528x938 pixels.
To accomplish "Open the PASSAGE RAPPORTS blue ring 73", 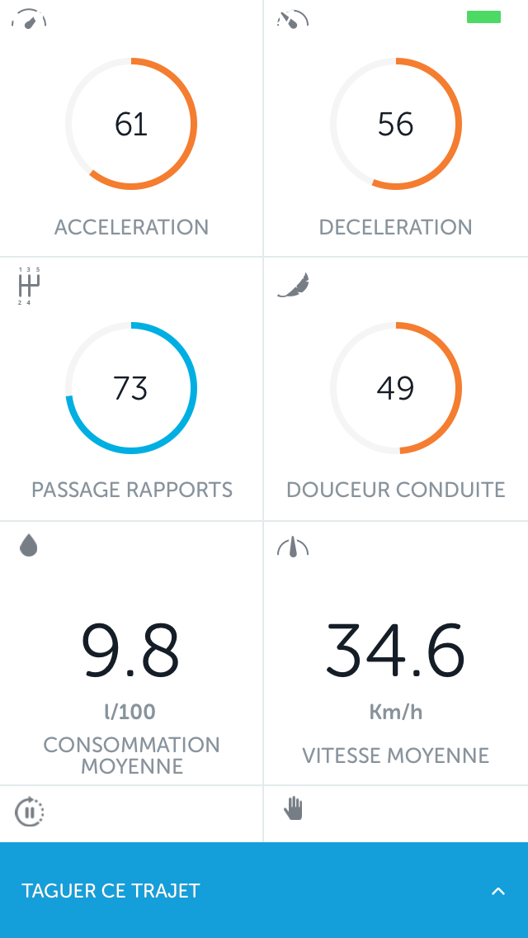I will click(x=131, y=387).
